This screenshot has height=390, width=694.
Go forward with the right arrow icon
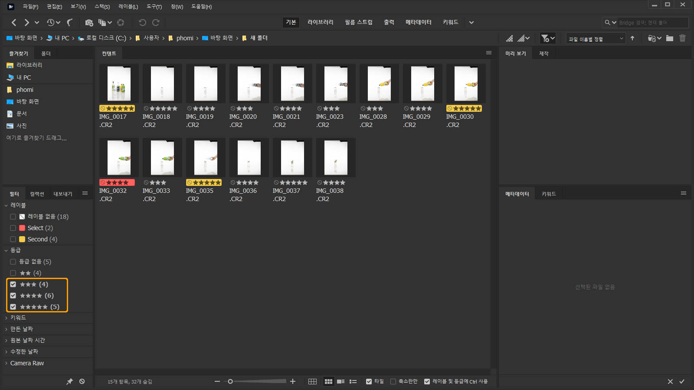[x=27, y=22]
